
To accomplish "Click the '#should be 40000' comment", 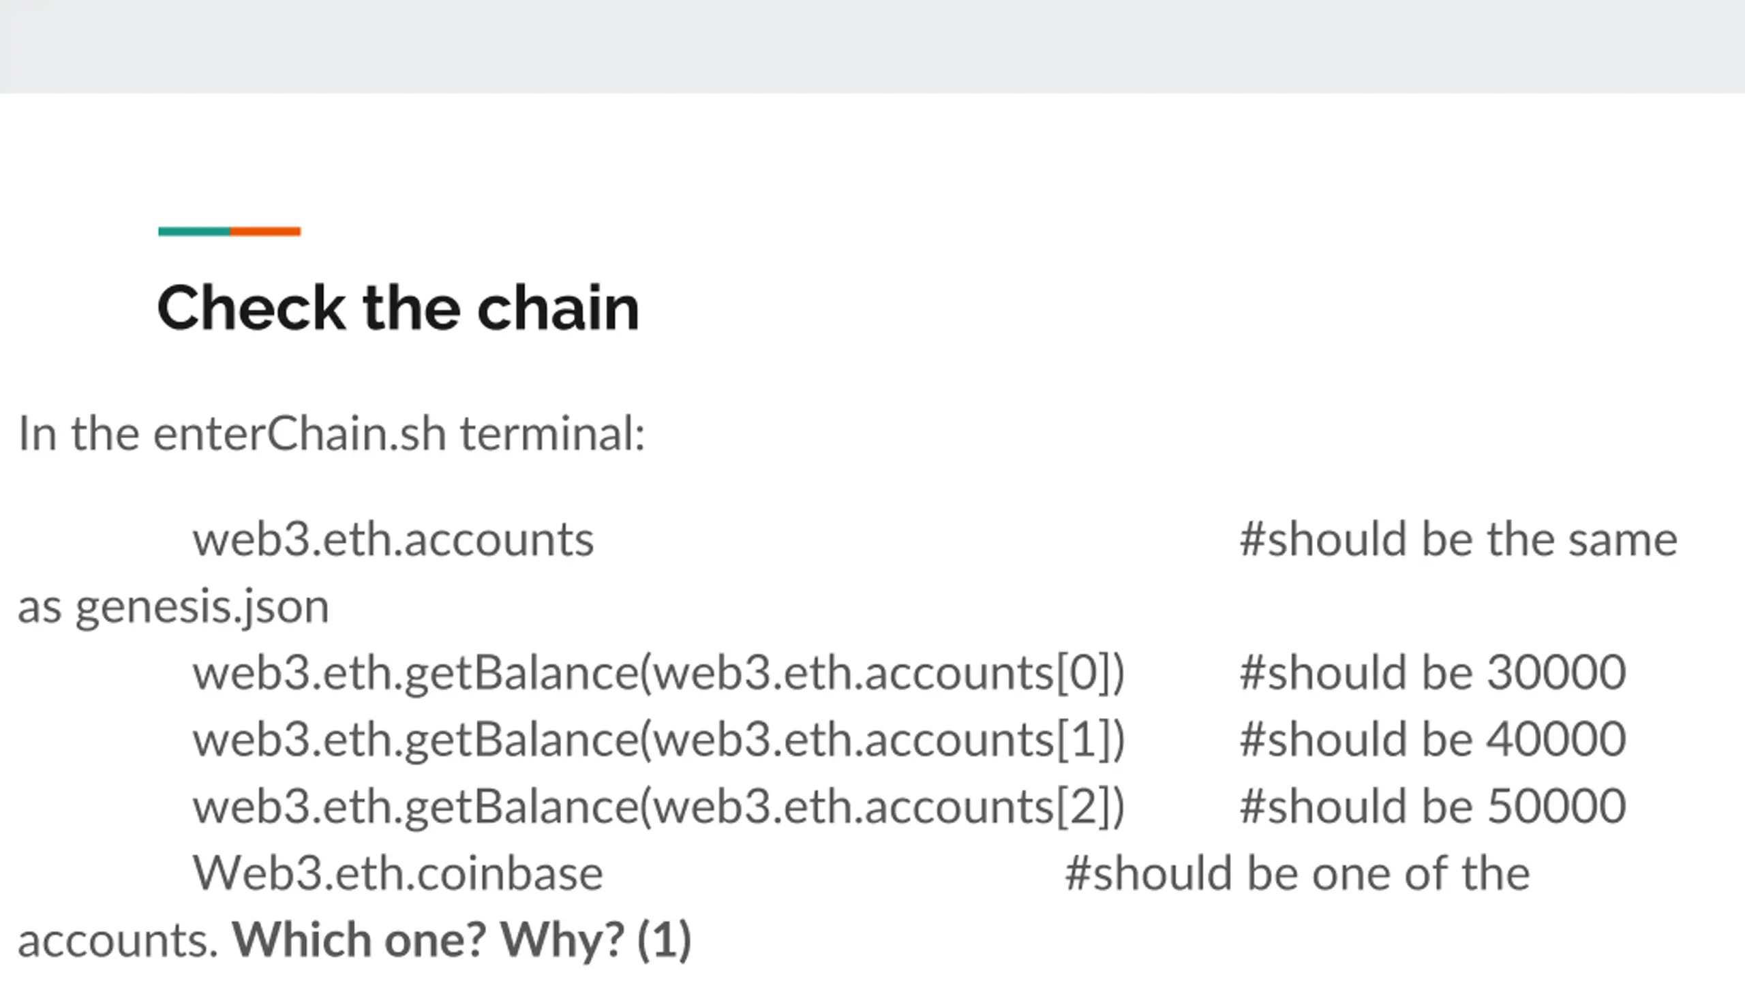I will (1433, 740).
